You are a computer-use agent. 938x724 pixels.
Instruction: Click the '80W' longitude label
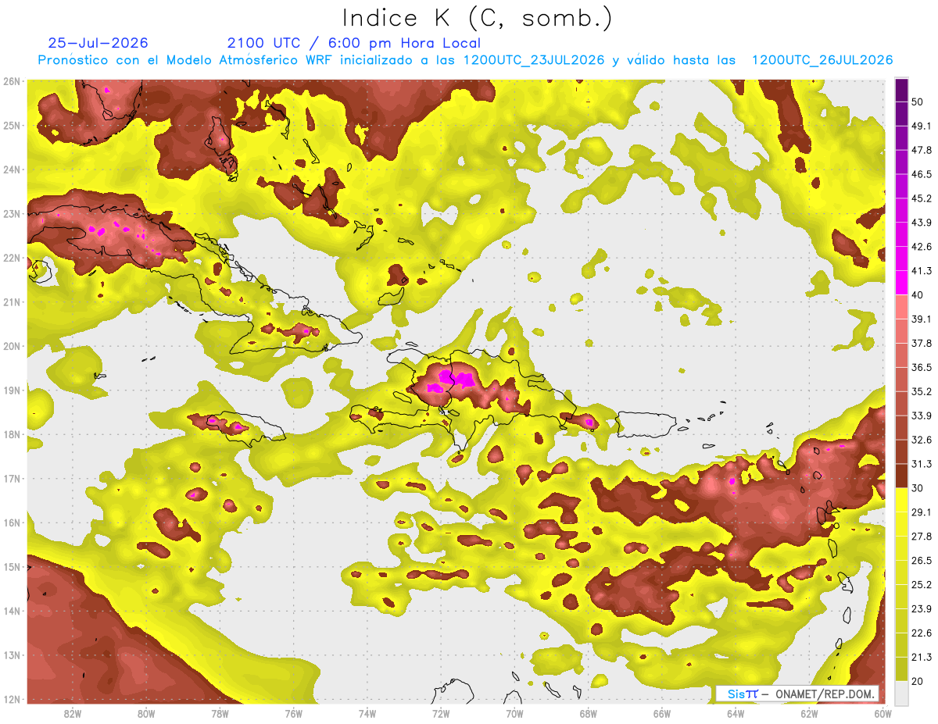click(x=146, y=713)
